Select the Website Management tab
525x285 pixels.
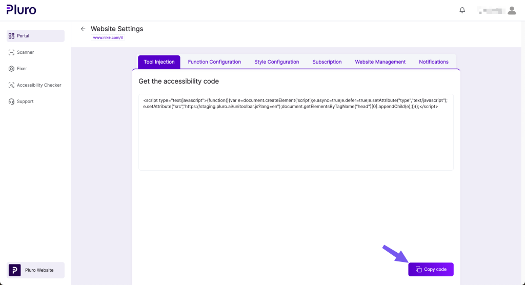380,62
